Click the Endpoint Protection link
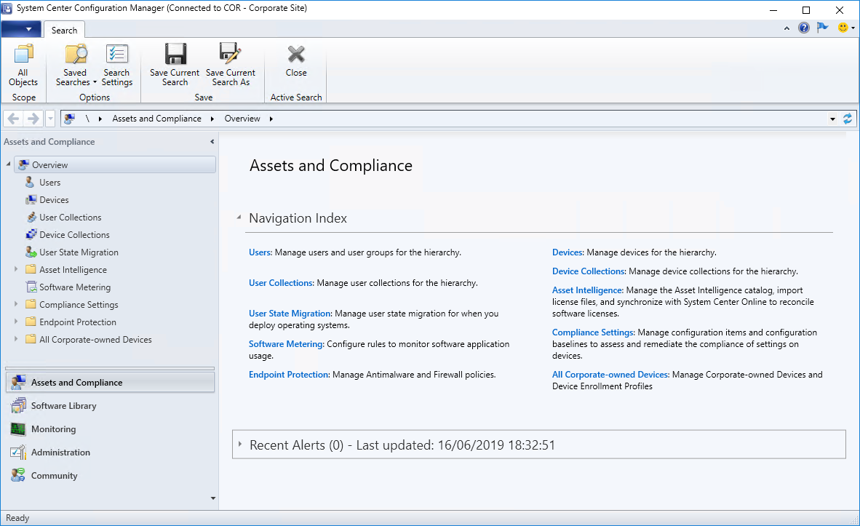 (x=289, y=375)
